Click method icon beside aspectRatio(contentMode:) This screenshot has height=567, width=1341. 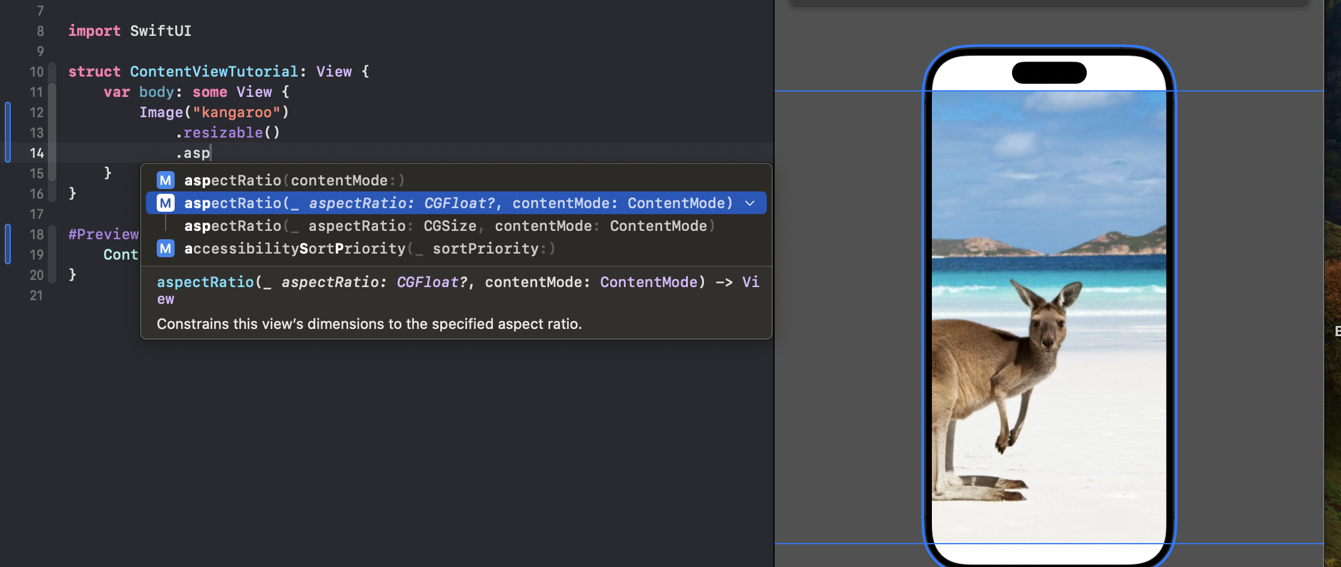tap(166, 180)
